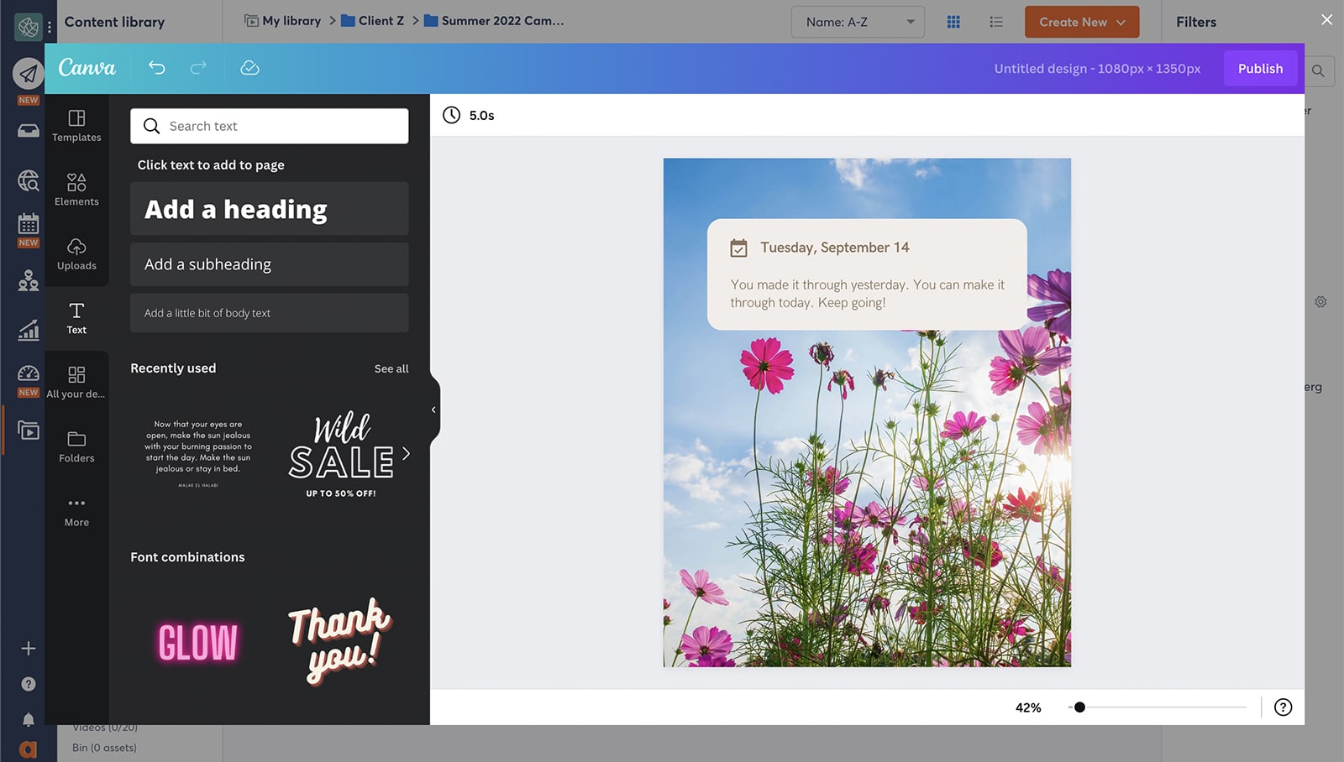Collapse the side panel with arrow handle

pos(434,410)
